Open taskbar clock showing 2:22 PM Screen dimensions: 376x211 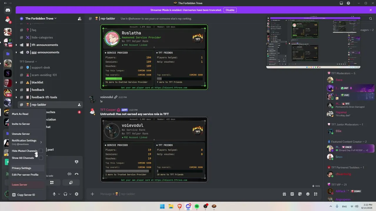point(367,206)
